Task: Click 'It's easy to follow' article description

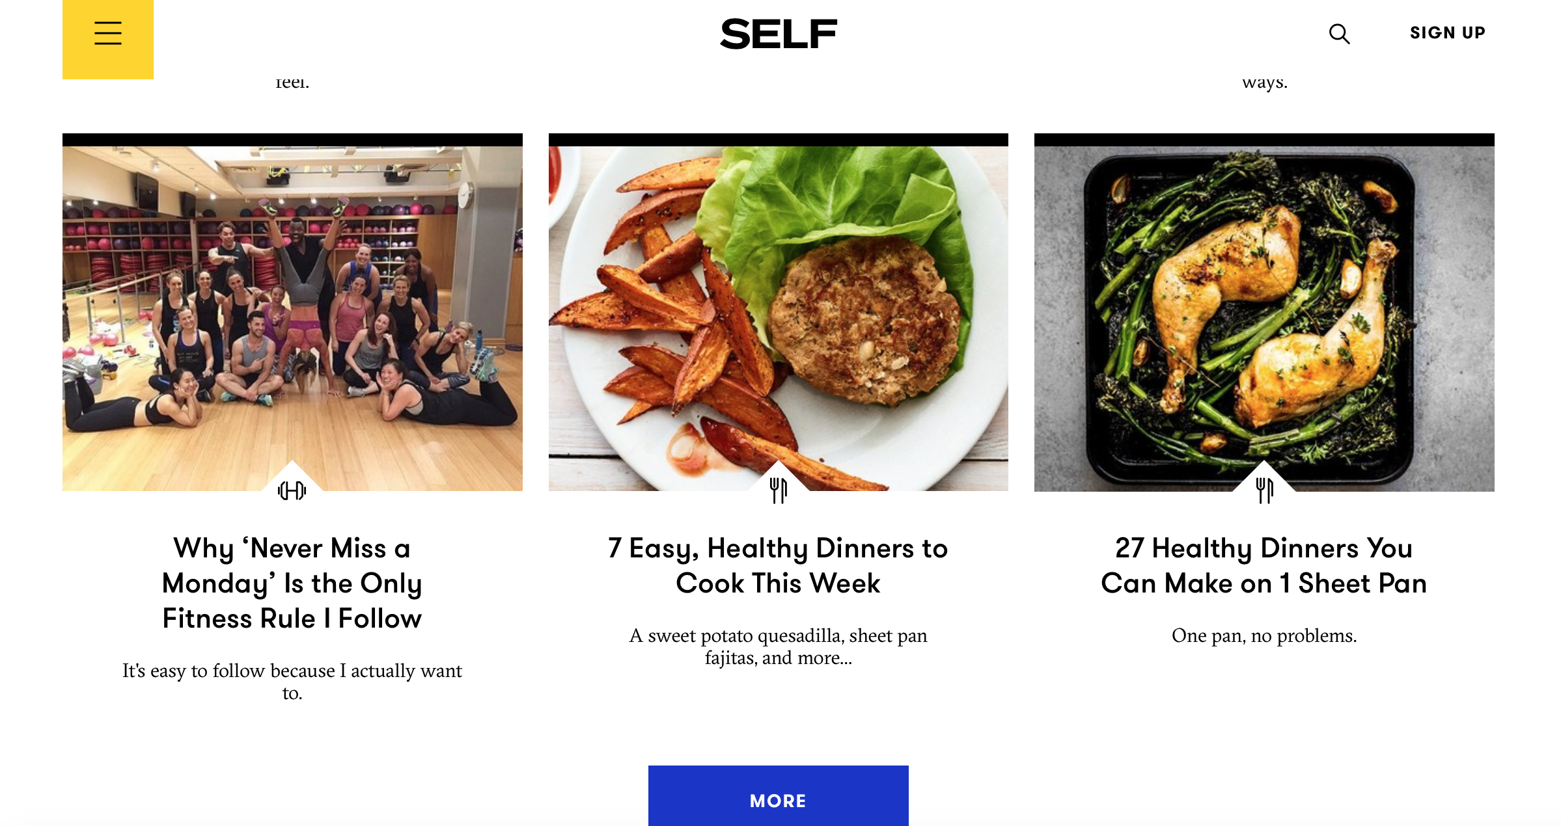Action: [292, 681]
